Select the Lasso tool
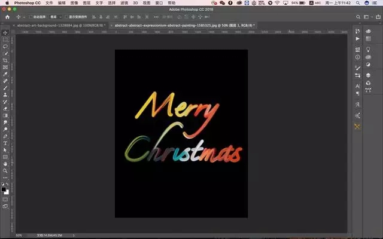The height and width of the screenshot is (239, 383). (x=5, y=46)
